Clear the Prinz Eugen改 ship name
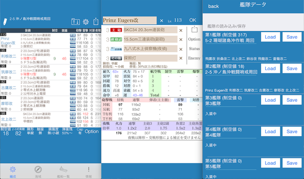The image size is (304, 179). [162, 20]
